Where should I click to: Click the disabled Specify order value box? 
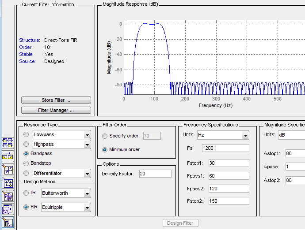pyautogui.click(x=152, y=136)
